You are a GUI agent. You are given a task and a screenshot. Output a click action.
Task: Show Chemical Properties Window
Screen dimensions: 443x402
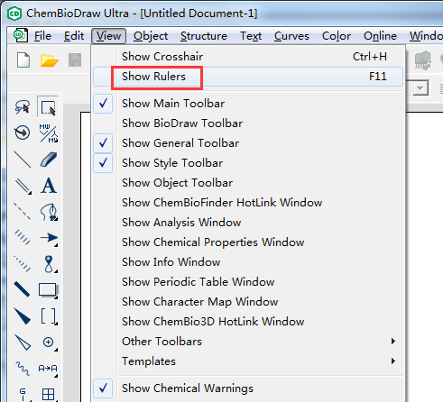click(248, 242)
